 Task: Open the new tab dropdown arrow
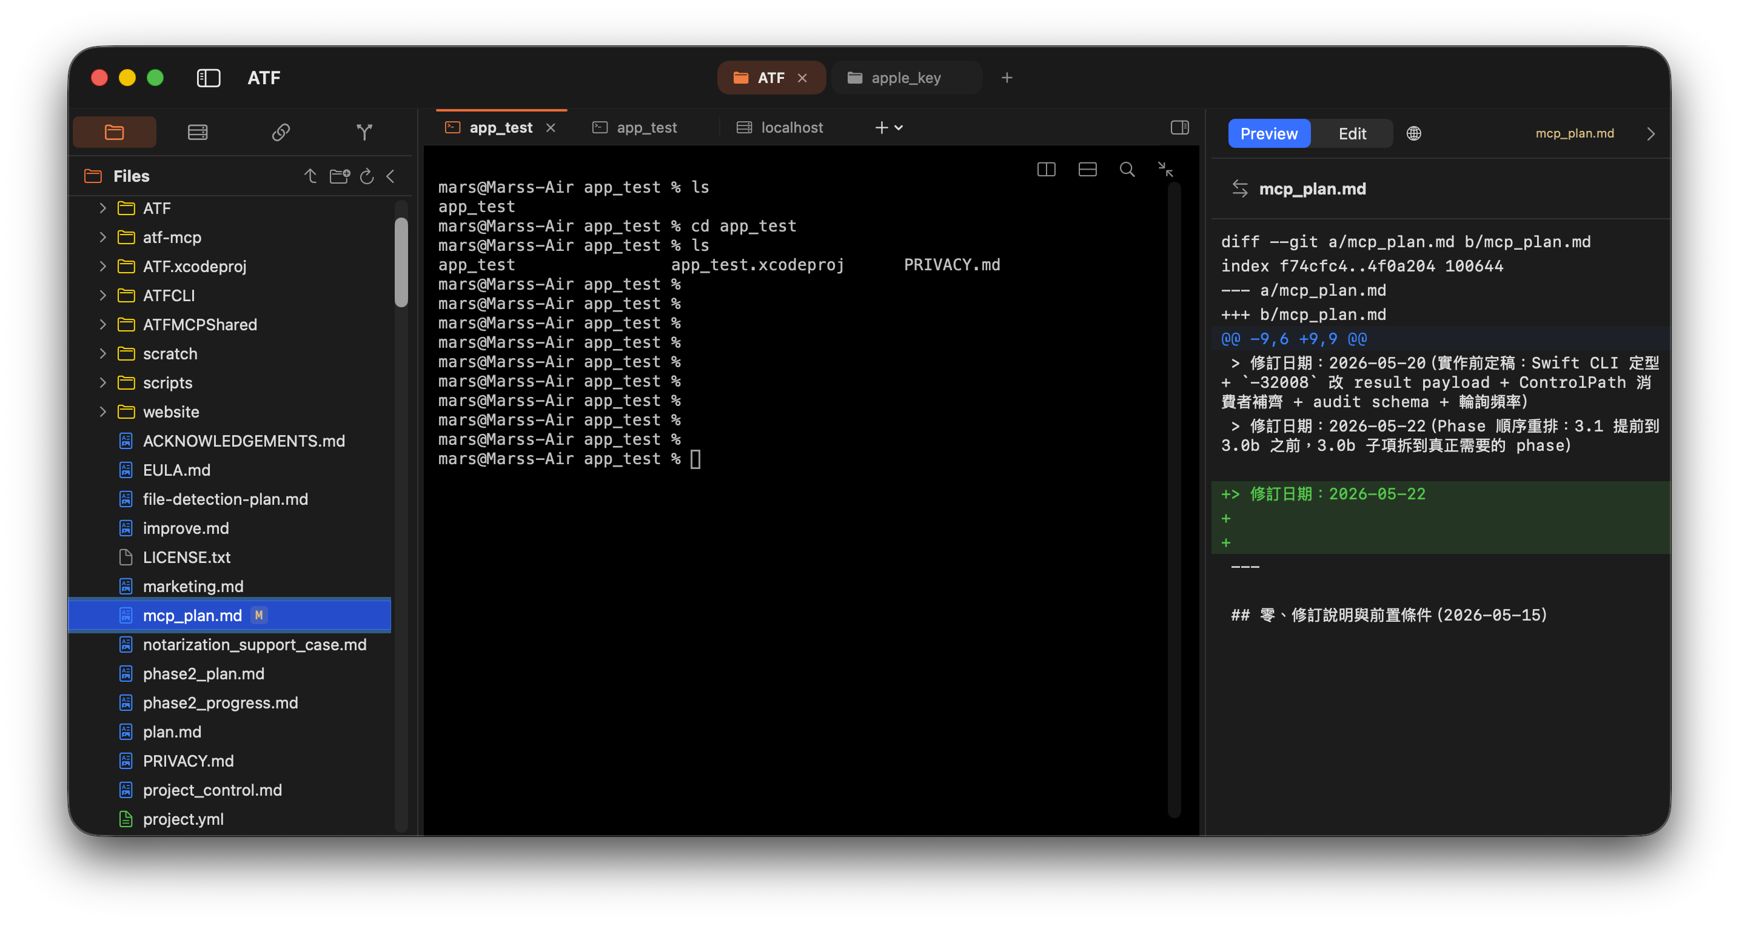click(899, 127)
